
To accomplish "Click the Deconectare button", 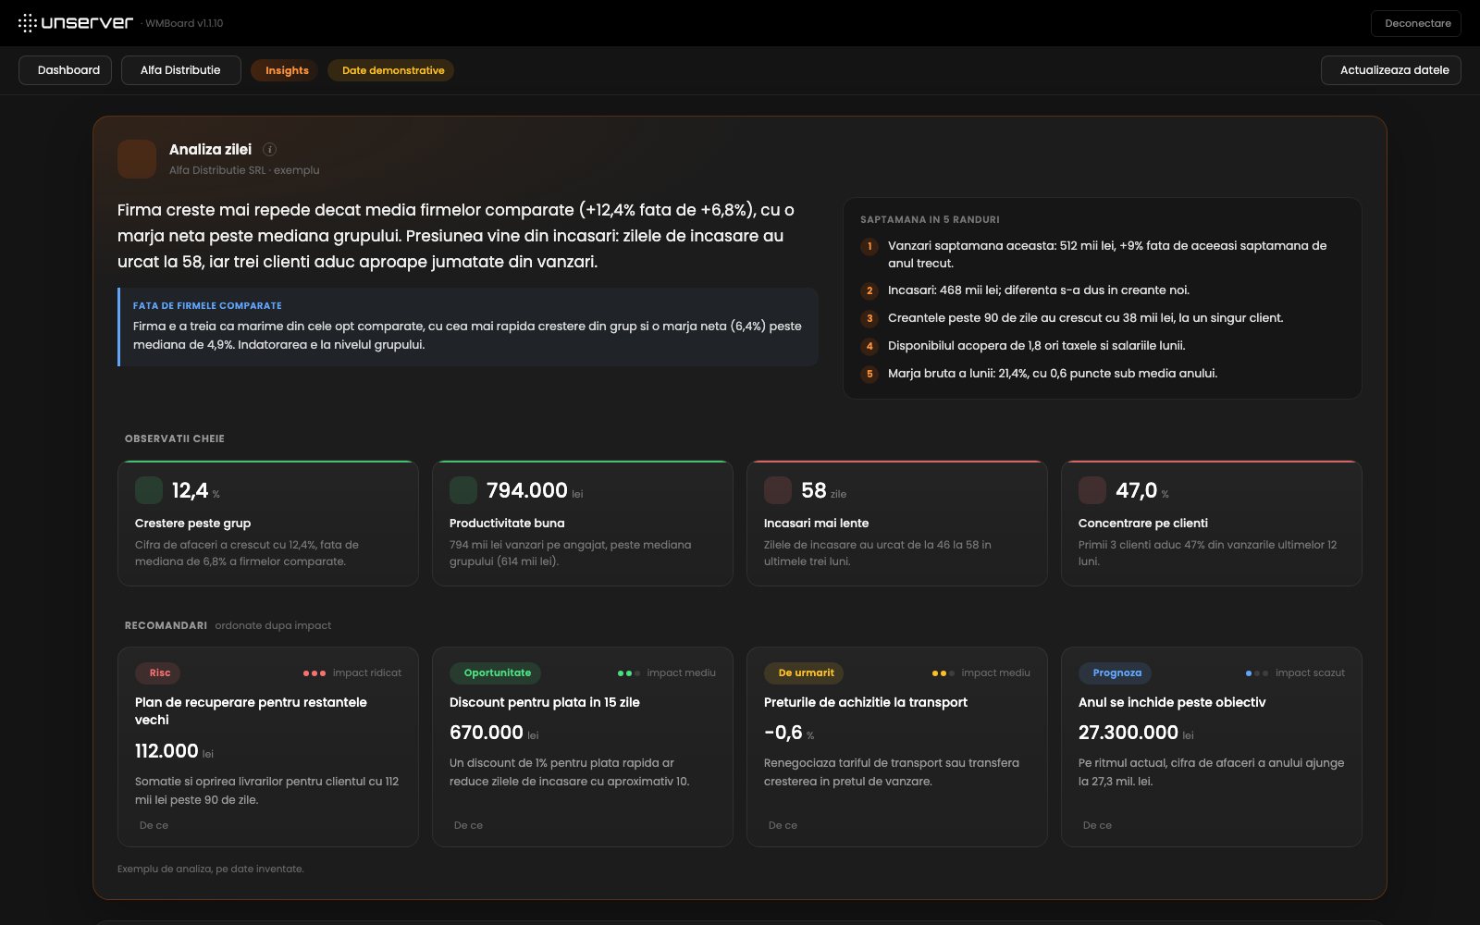I will point(1416,23).
